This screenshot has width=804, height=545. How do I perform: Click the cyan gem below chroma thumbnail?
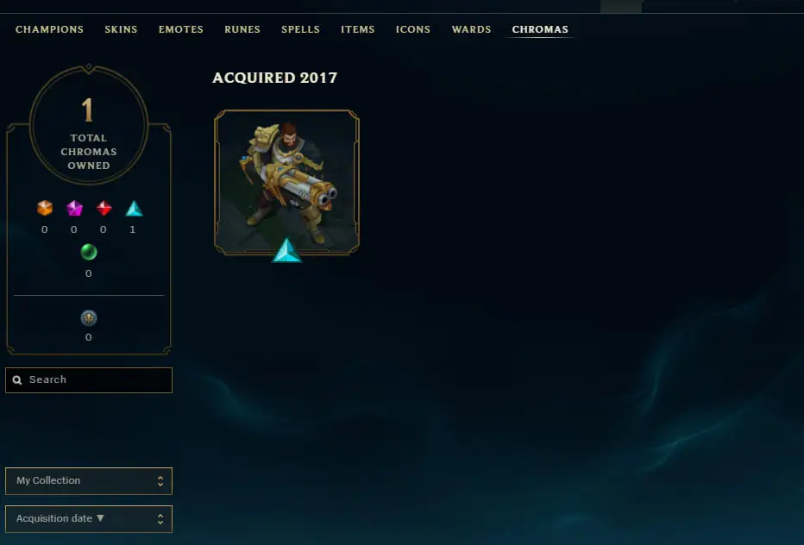(x=286, y=250)
